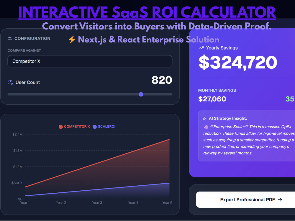Click the $1.8M axis label
This screenshot has height=221, width=295.
coord(18,151)
